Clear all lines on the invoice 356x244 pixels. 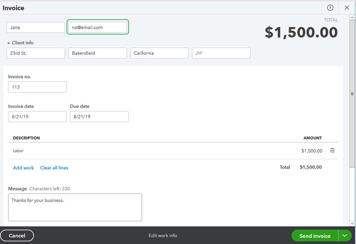[54, 168]
